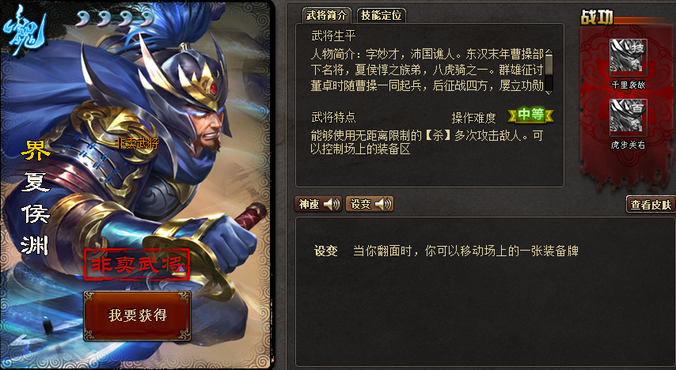Image resolution: width=676 pixels, height=370 pixels.
Task: Click the red 非卖武将 stamp
Action: point(137,265)
